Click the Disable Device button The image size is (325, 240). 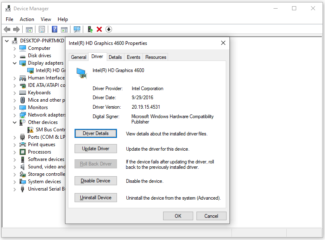click(x=96, y=181)
